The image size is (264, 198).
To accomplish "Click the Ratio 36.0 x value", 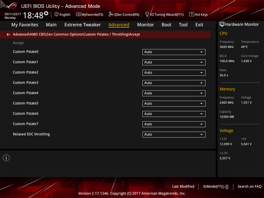I will (x=224, y=75).
